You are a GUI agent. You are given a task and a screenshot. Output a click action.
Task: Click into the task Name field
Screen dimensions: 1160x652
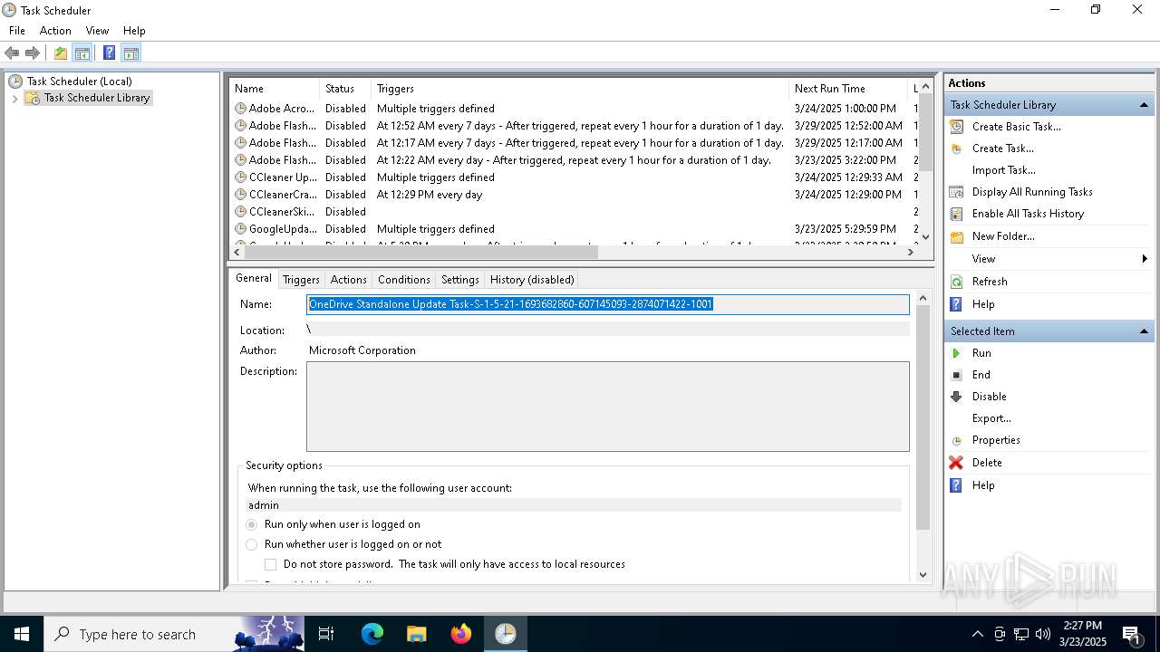tap(608, 304)
